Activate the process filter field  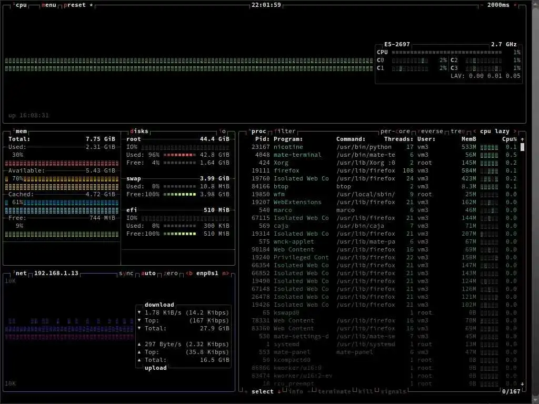click(x=285, y=131)
